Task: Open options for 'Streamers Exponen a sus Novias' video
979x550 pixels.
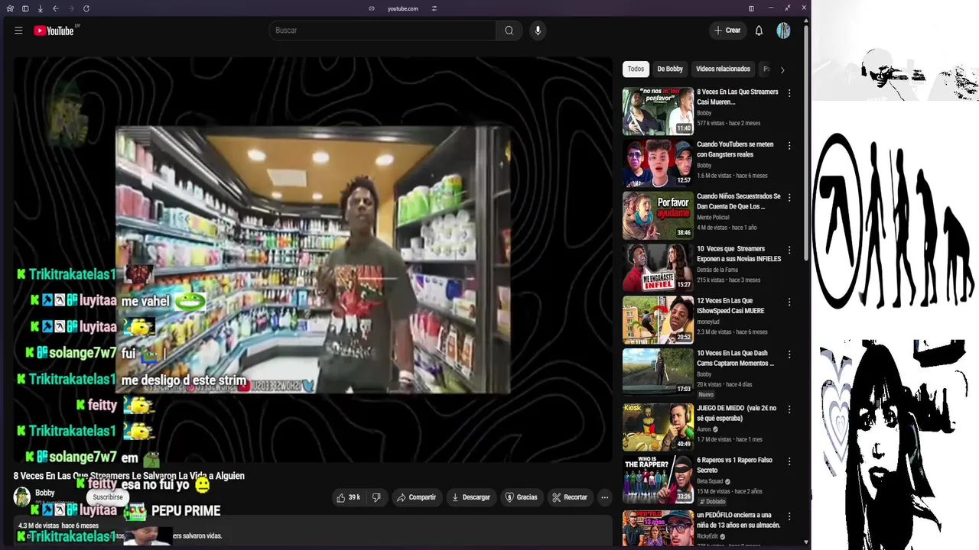Action: click(x=789, y=250)
